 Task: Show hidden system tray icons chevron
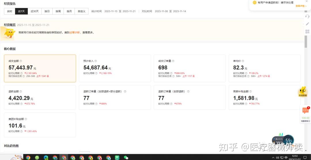274,158
